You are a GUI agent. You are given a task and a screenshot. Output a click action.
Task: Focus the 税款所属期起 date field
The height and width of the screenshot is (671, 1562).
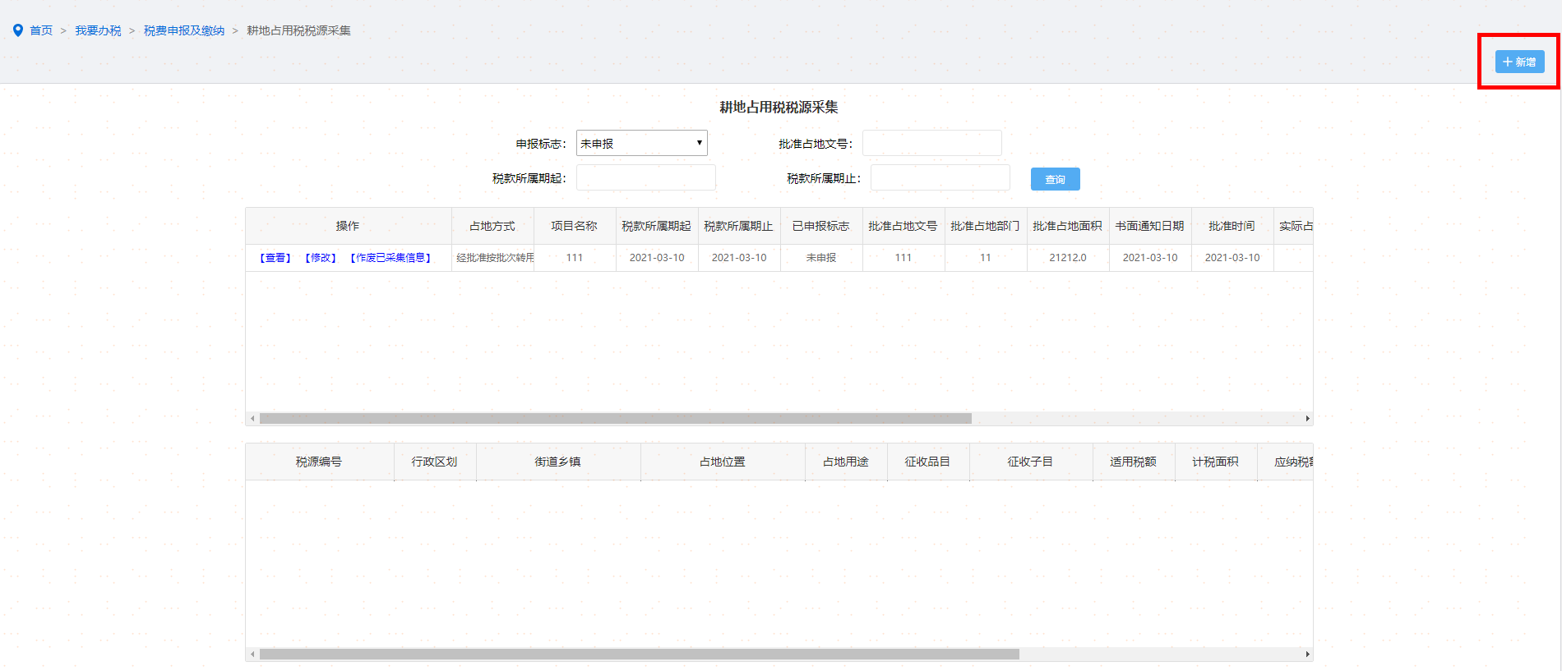[645, 177]
